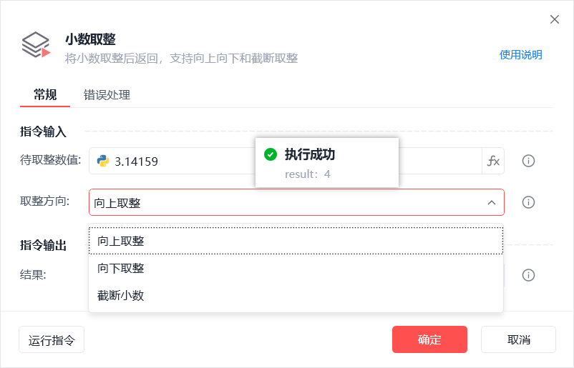Cancel using the 取消 button
This screenshot has width=574, height=368.
click(x=518, y=339)
